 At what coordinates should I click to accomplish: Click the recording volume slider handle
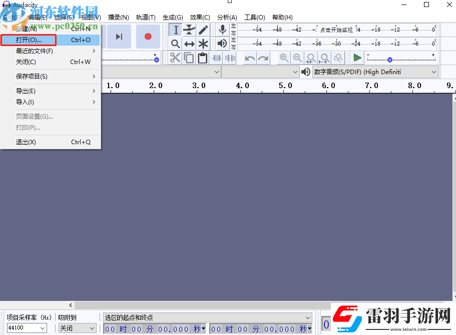point(157,60)
